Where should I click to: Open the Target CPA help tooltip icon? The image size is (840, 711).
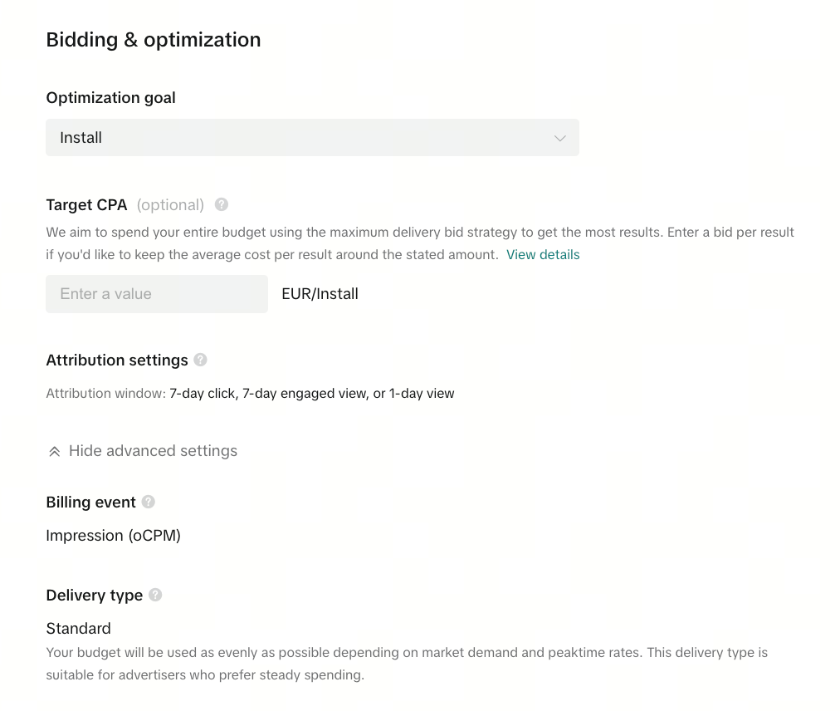(222, 205)
